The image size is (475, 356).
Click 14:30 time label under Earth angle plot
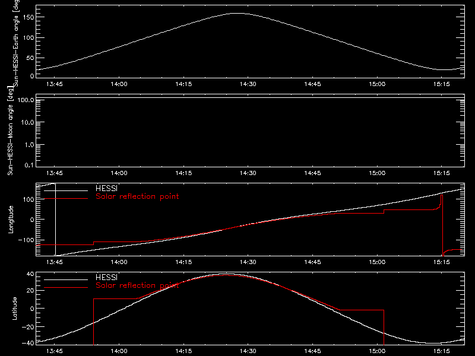click(248, 84)
